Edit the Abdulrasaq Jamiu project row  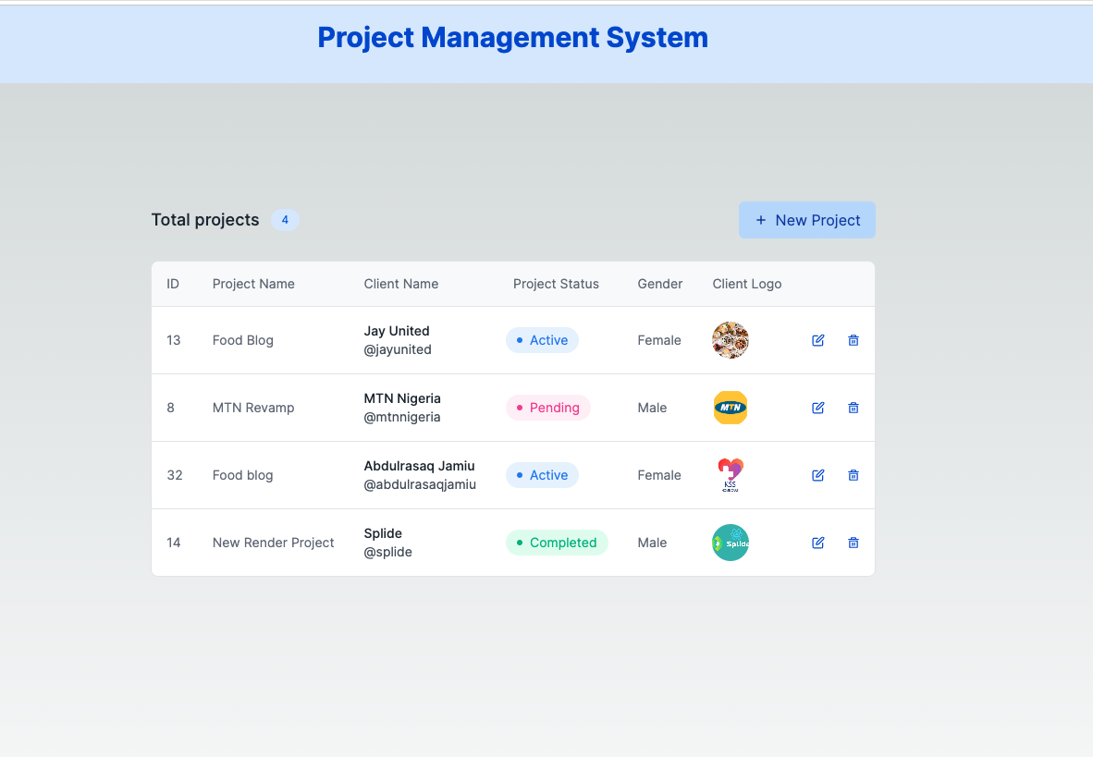[x=817, y=475]
